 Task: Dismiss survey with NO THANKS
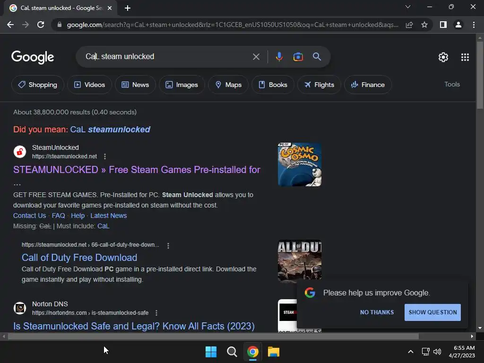(x=377, y=312)
